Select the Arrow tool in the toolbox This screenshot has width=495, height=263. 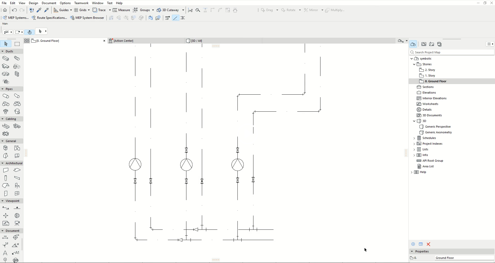click(6, 44)
